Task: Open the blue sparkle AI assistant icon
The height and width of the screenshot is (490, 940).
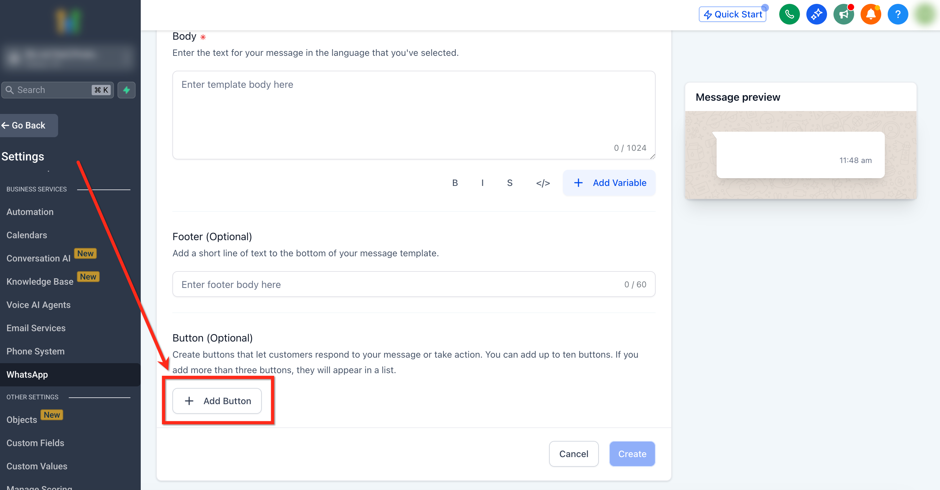Action: (x=816, y=14)
